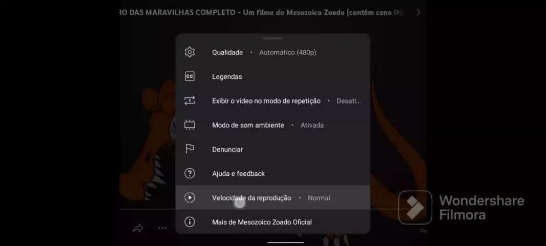Toggle Modo de som ambiente setting
This screenshot has width=546, height=246.
(x=272, y=125)
